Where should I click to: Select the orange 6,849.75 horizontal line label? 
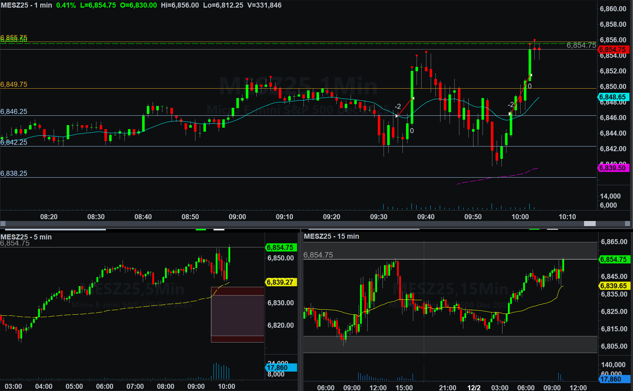point(14,84)
